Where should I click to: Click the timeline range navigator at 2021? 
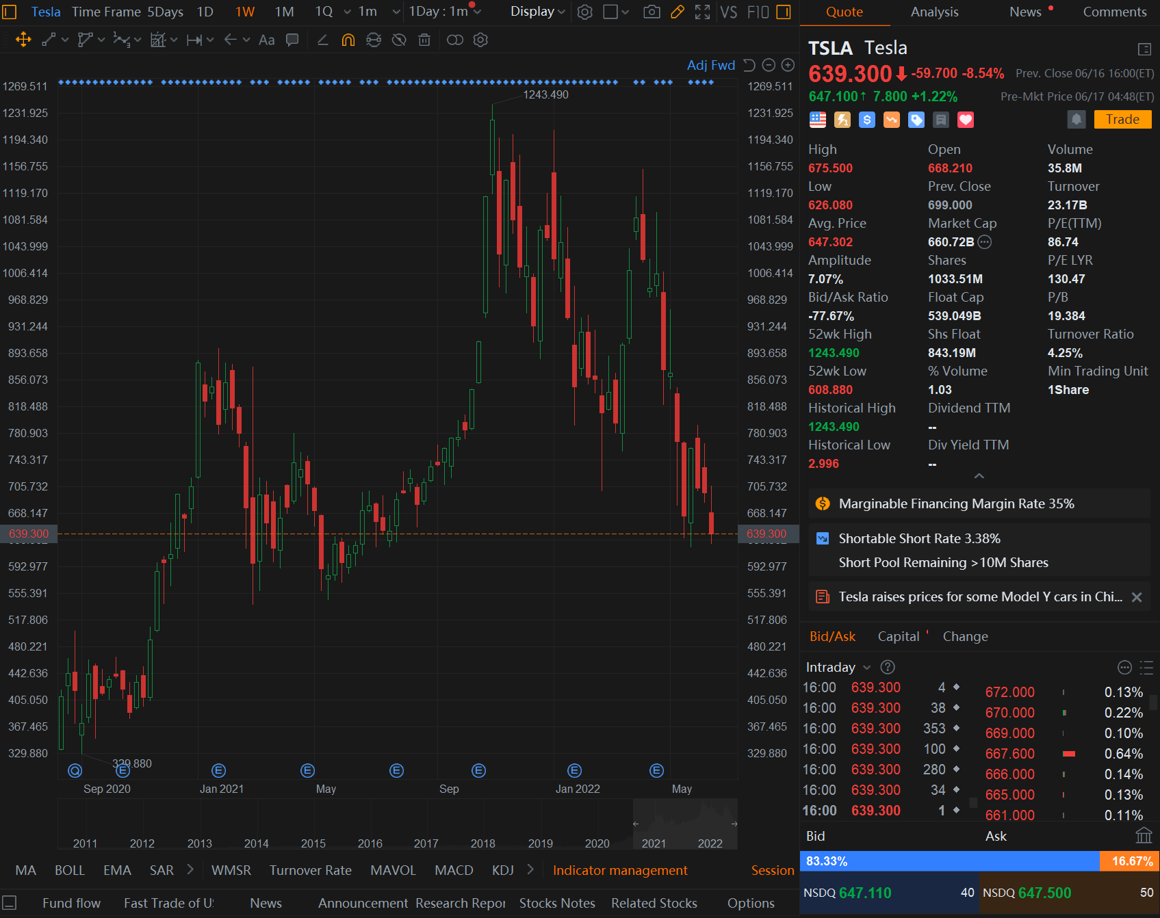tap(654, 843)
